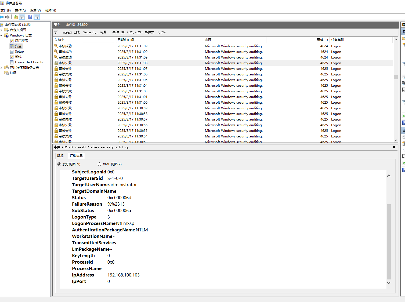Select XML 视图 radio button
The height and width of the screenshot is (302, 405).
tap(100, 164)
